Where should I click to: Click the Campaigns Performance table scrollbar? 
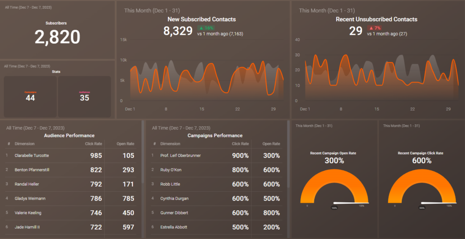(289, 154)
